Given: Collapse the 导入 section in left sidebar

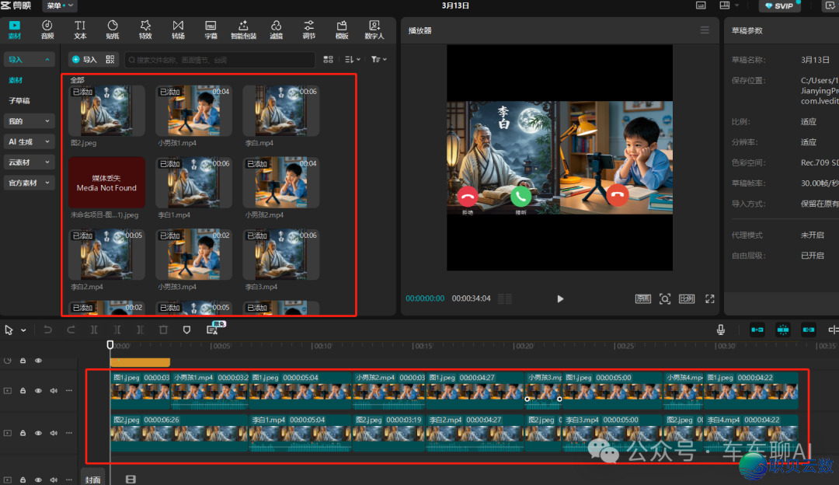Looking at the screenshot, I should [29, 59].
